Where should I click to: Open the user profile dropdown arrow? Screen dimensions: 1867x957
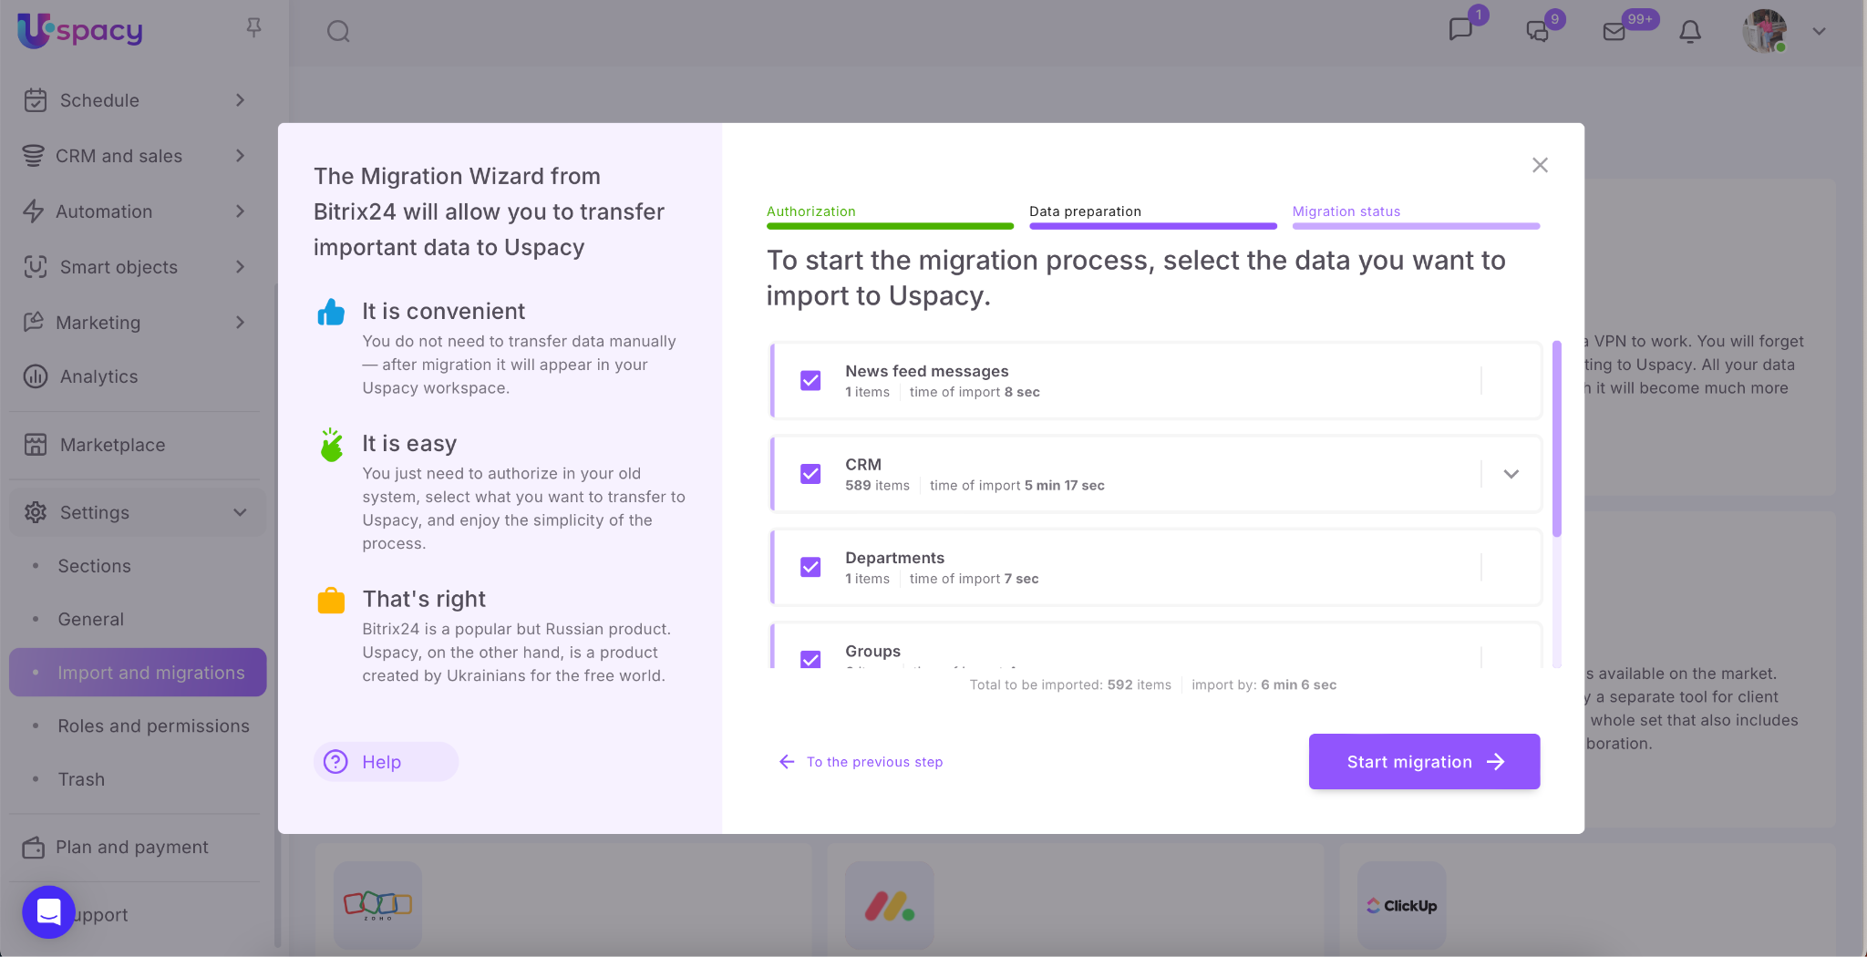pos(1819,32)
